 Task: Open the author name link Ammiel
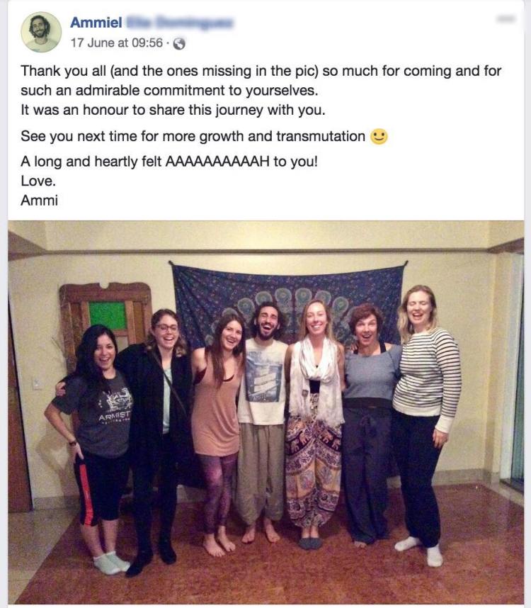coord(96,23)
